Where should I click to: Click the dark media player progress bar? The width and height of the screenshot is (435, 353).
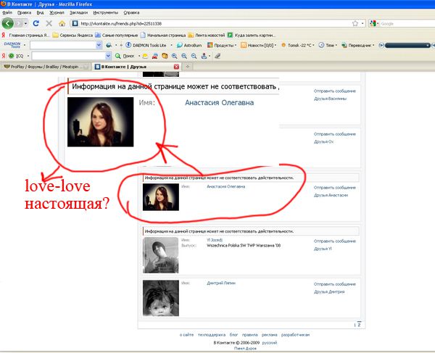(407, 45)
